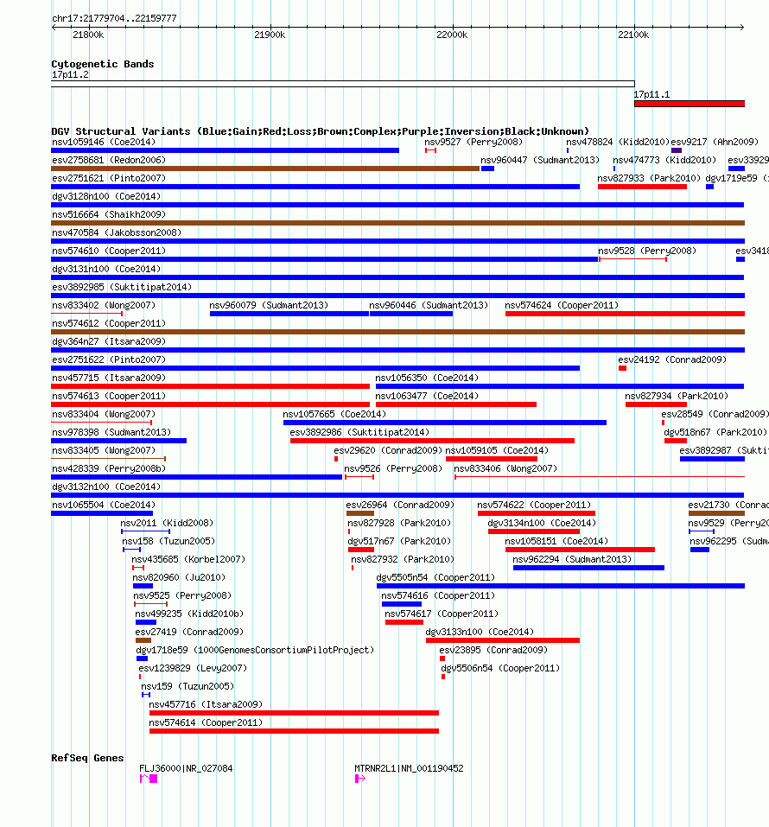The height and width of the screenshot is (827, 769).
Task: Click the dgv3133n100 (Coe2014) label
Action: (480, 632)
